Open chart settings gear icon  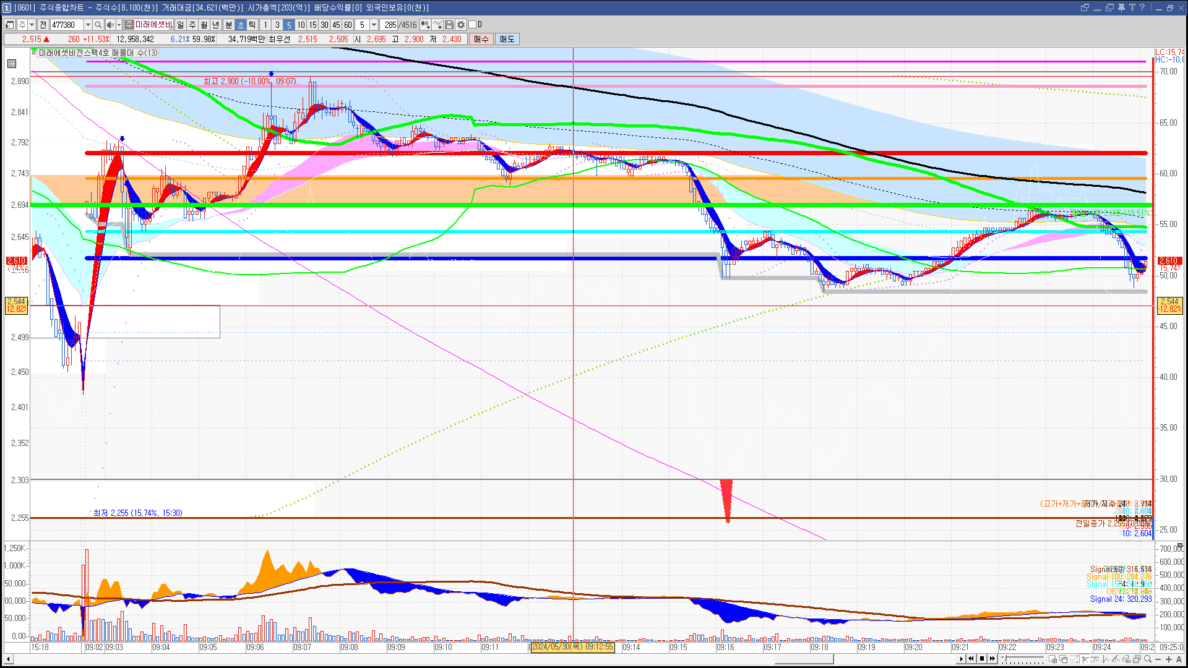click(461, 25)
